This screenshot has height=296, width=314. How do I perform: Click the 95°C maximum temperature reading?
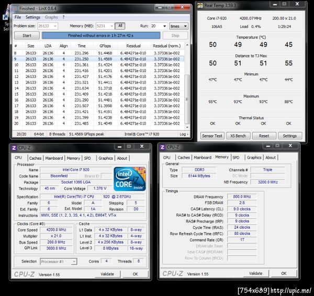pos(212,102)
